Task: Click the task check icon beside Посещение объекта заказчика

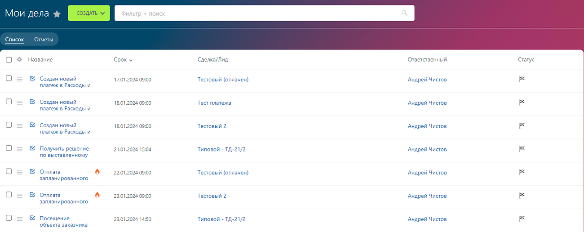Action: click(x=32, y=218)
